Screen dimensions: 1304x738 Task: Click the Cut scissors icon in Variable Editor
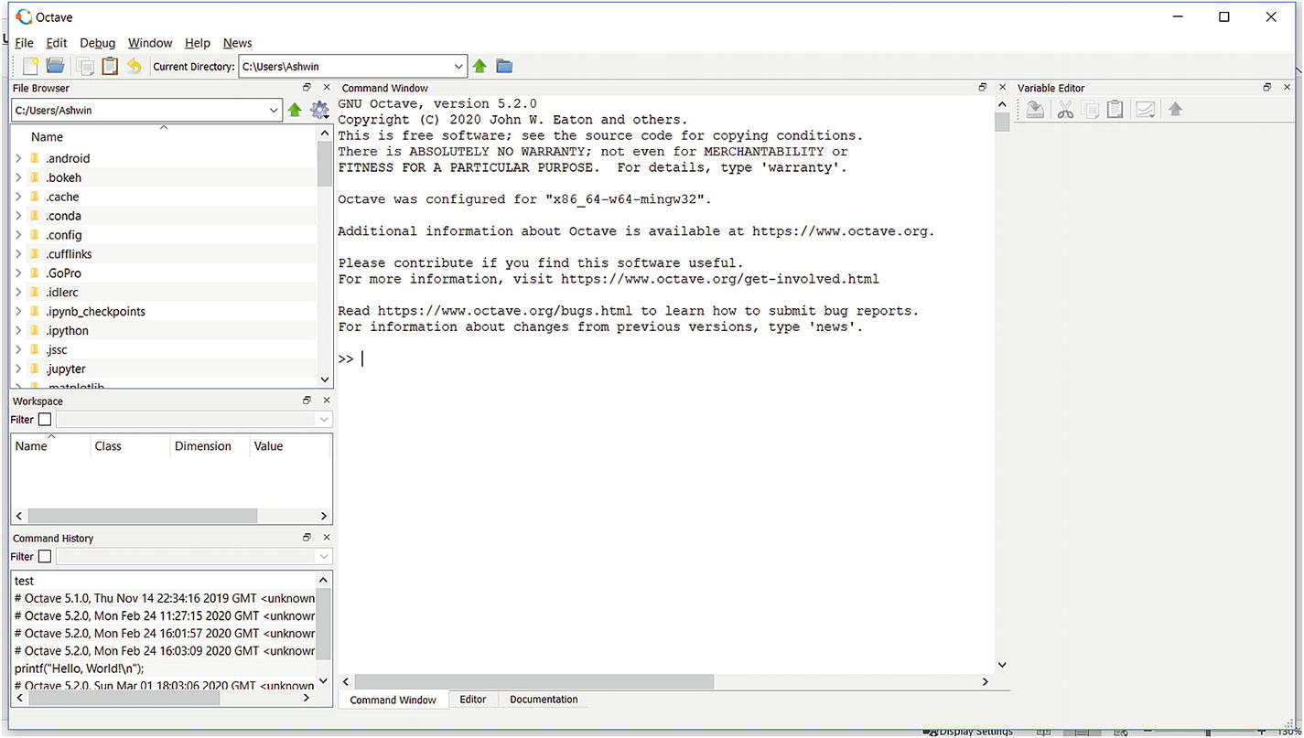pos(1065,110)
